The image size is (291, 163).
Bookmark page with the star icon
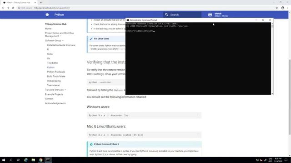click(277, 8)
